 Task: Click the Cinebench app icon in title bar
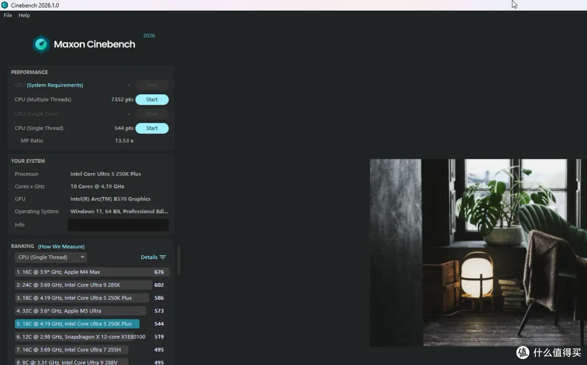click(4, 5)
